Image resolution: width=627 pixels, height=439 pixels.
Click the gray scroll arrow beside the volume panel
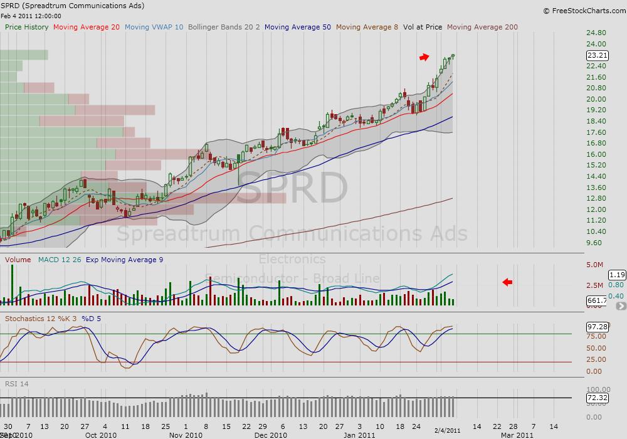(x=621, y=306)
